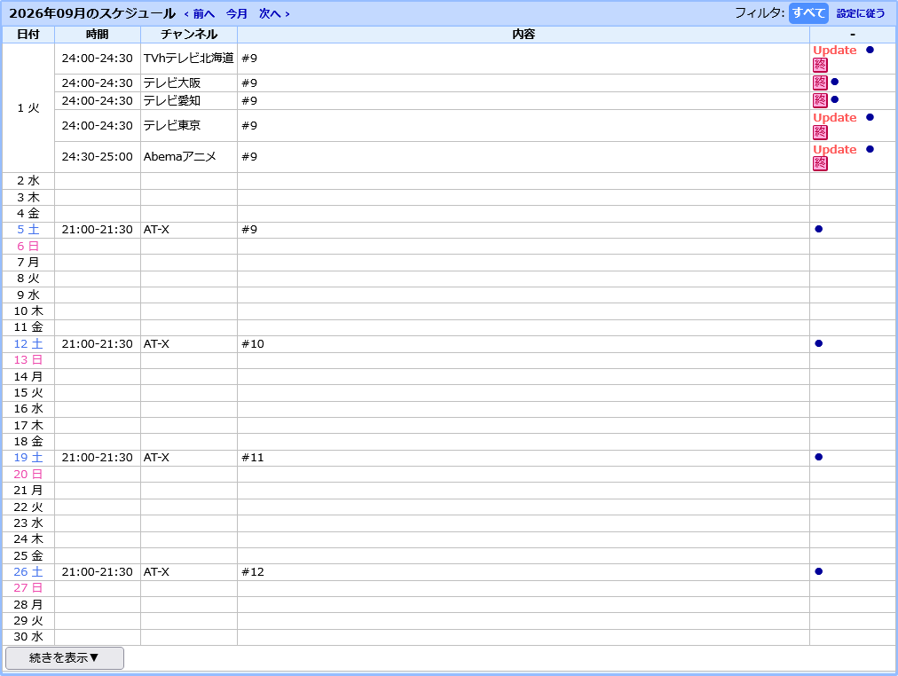Click the チャンネル column header
Screen dimensions: 898x676
tap(189, 35)
